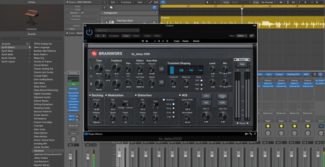Enable the Distortion section
Image resolution: width=325 pixels, height=167 pixels.
pyautogui.click(x=136, y=95)
